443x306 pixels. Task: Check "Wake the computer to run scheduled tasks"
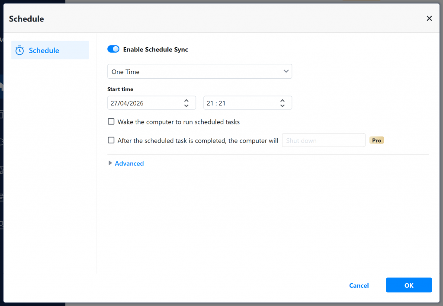tap(111, 121)
